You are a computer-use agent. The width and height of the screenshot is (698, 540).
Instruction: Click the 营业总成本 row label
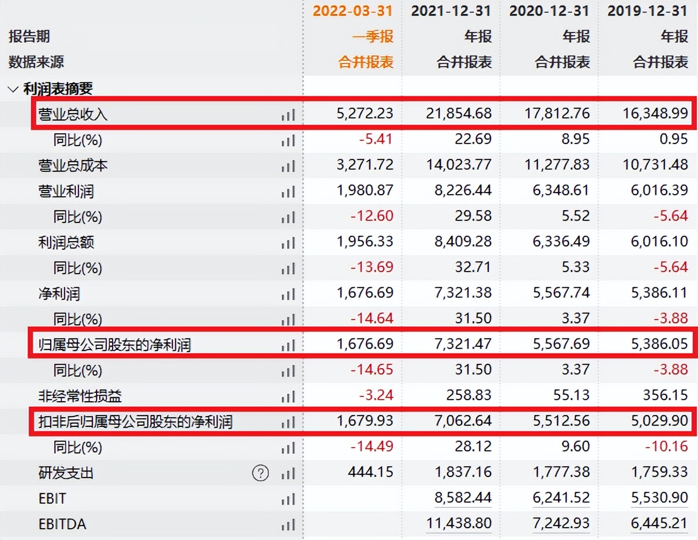pos(73,165)
